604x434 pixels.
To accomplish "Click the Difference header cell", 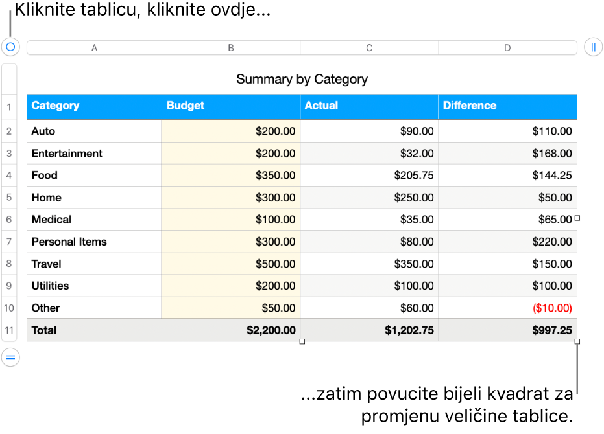I will click(507, 106).
